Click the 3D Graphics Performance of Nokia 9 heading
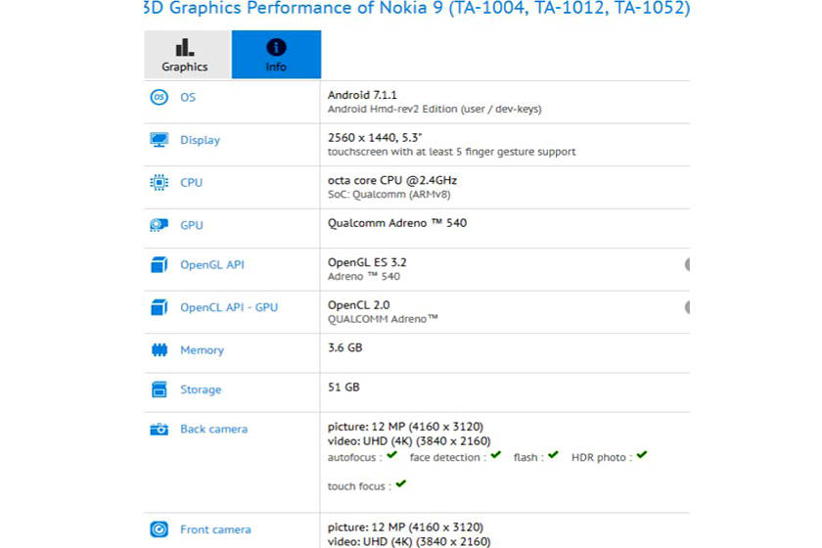 pyautogui.click(x=417, y=8)
